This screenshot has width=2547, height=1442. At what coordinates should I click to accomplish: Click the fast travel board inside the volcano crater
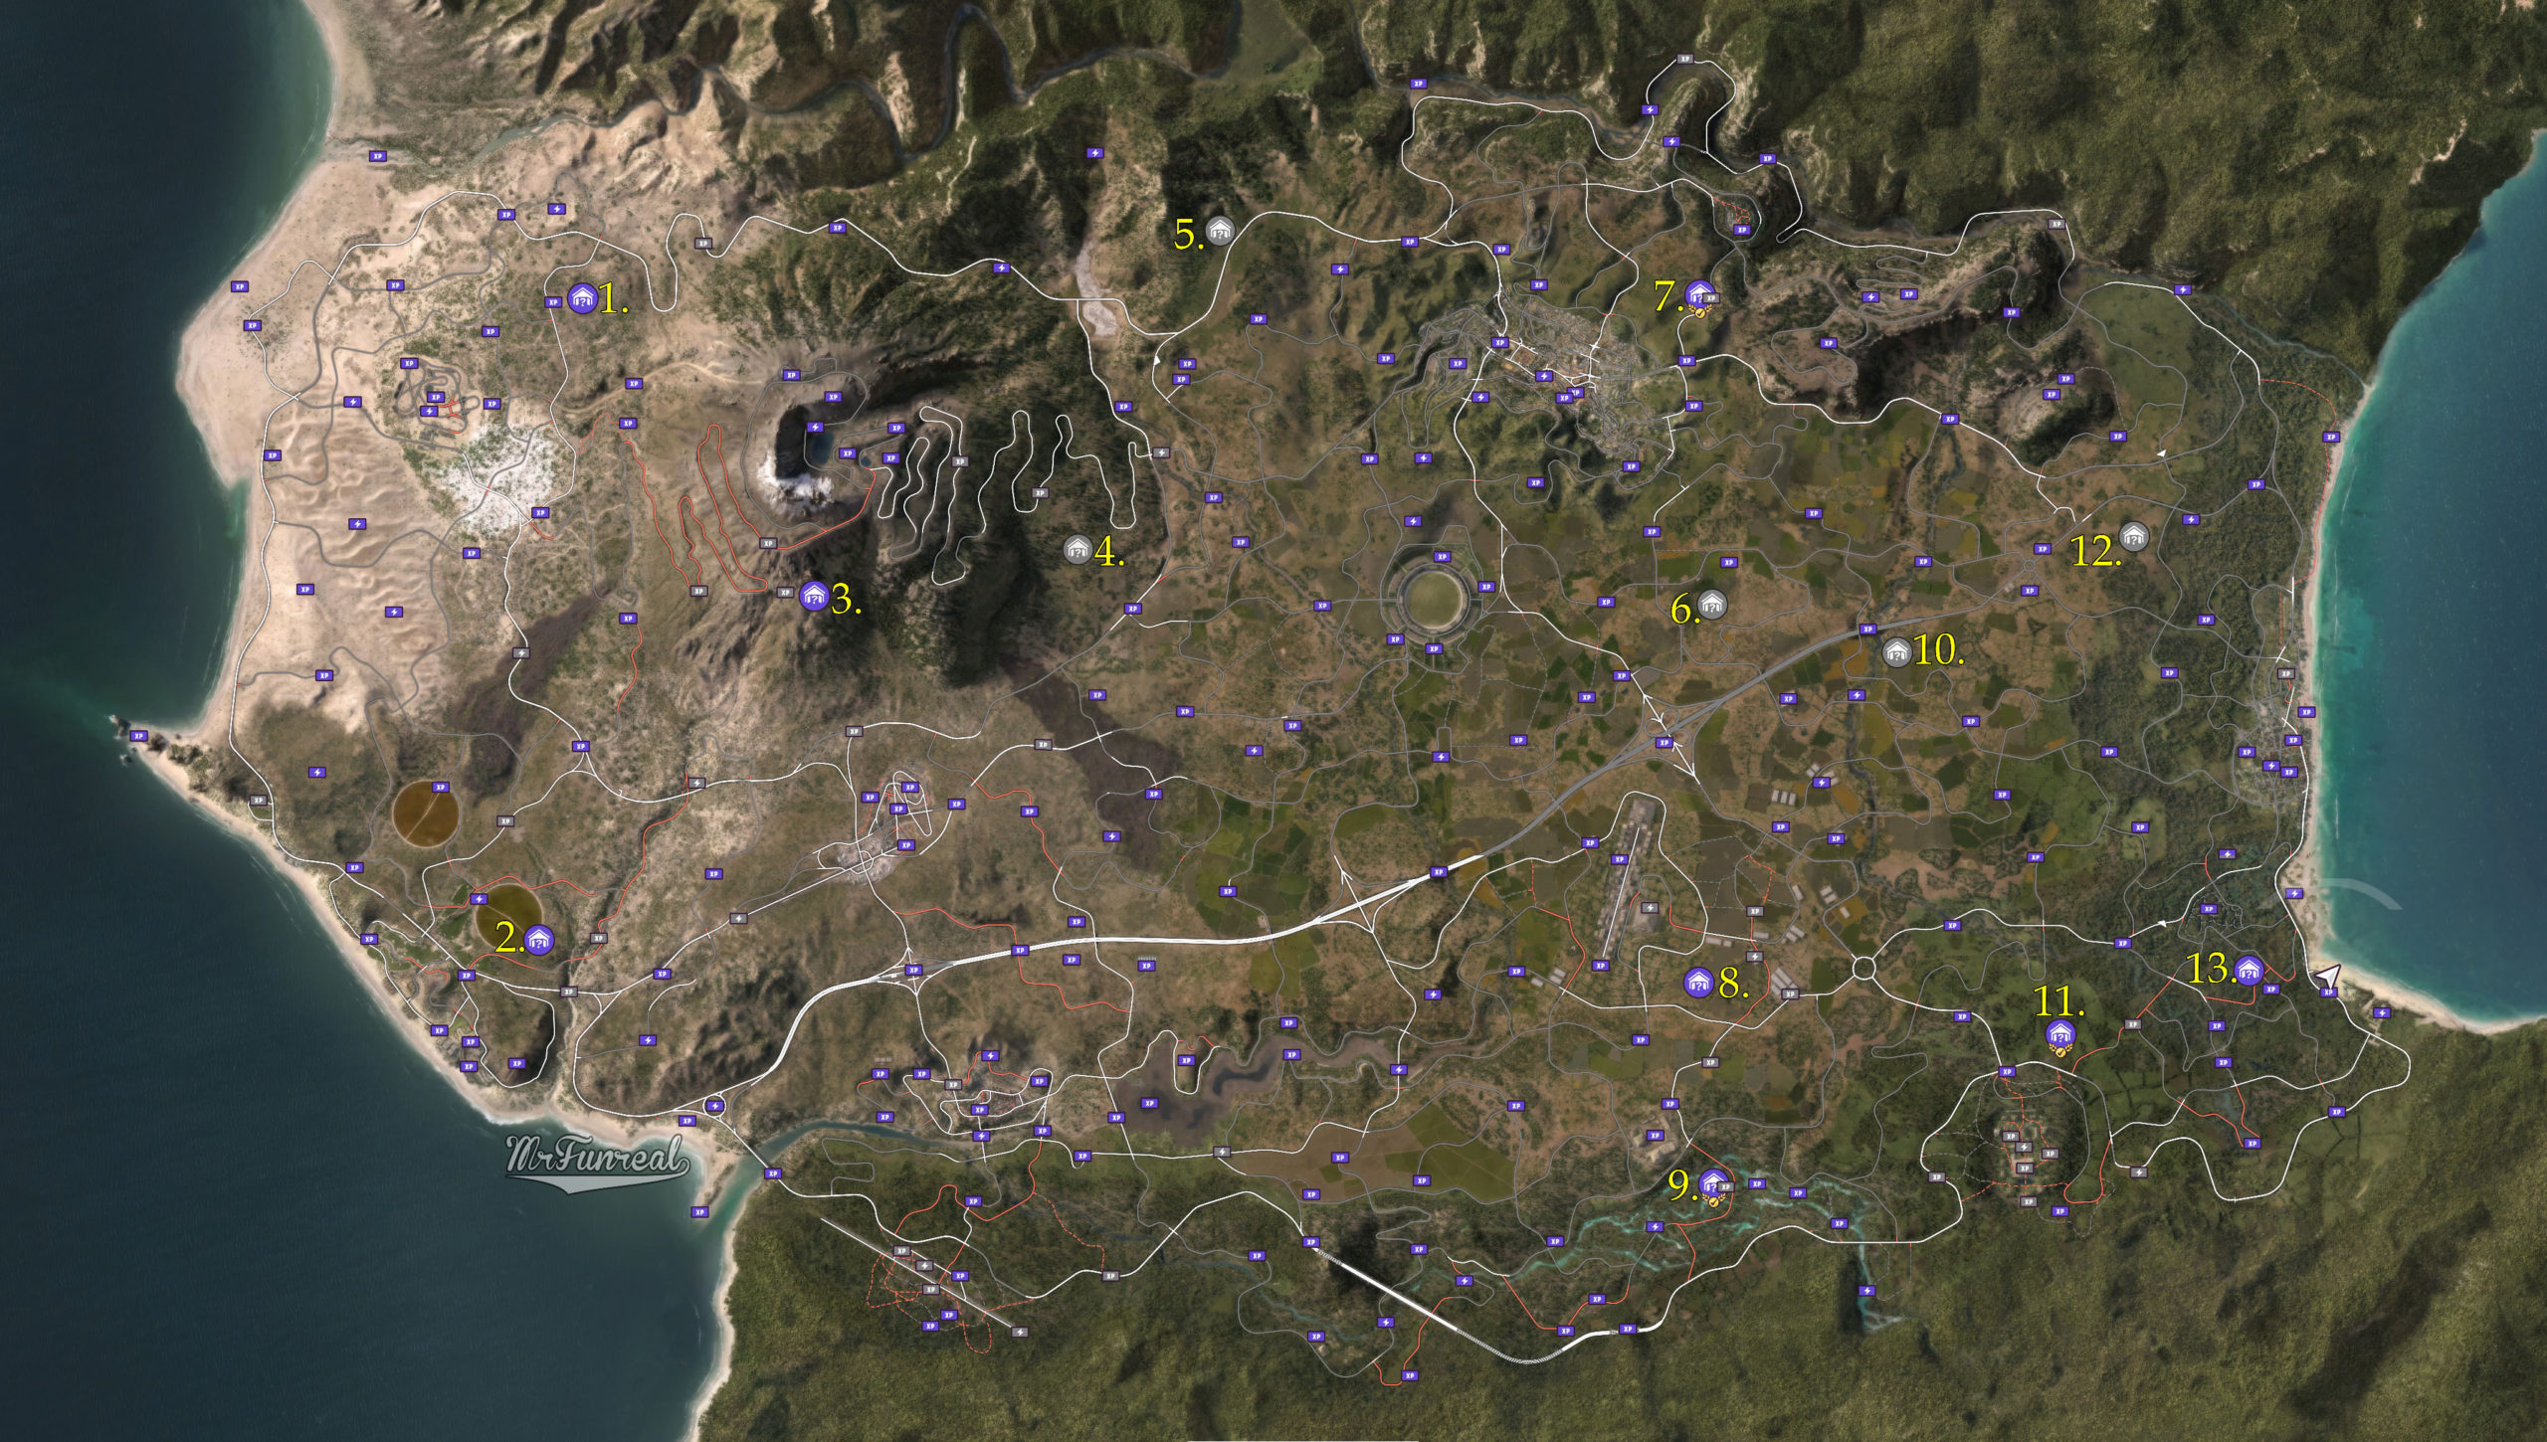(816, 427)
